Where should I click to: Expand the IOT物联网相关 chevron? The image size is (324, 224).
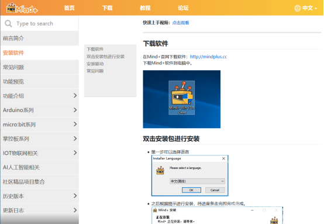click(75, 153)
